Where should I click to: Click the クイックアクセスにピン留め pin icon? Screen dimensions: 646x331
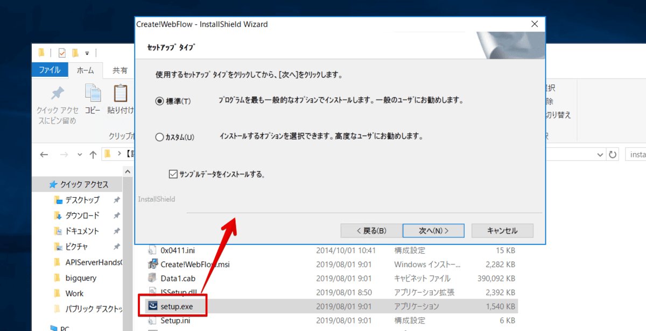(x=57, y=94)
